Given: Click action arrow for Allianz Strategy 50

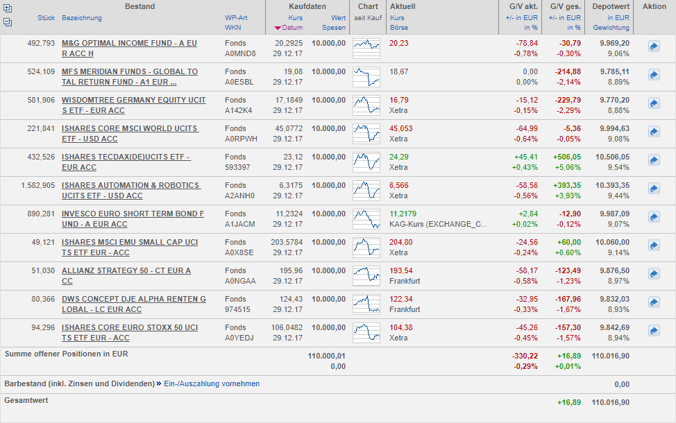Looking at the screenshot, I should point(654,273).
